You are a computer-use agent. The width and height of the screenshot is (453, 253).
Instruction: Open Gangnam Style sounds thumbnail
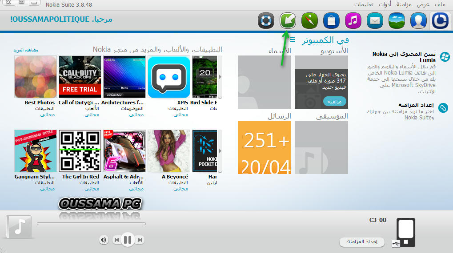36,151
